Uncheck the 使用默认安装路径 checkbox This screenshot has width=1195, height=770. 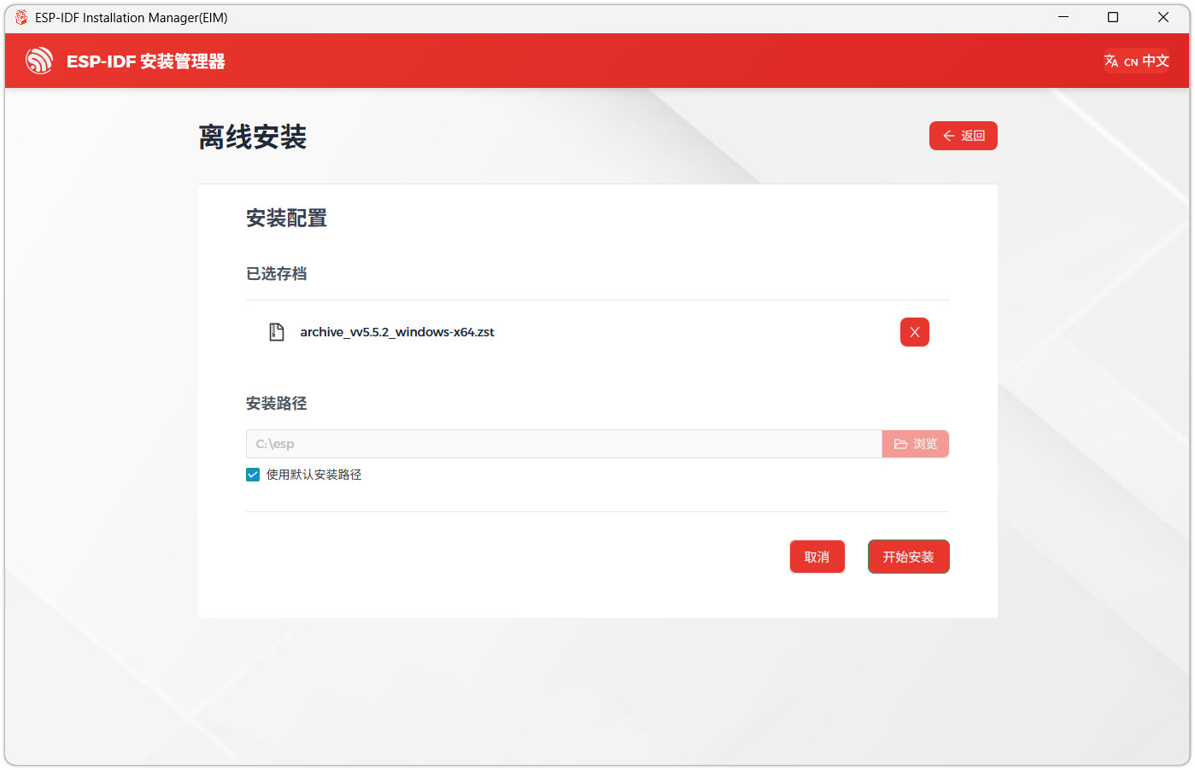pyautogui.click(x=253, y=475)
